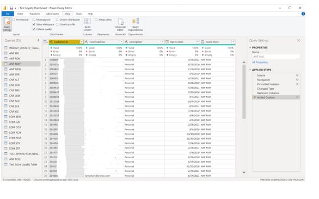Open the help question mark icon
Image resolution: width=319 pixels, height=199 pixels.
(x=303, y=14)
